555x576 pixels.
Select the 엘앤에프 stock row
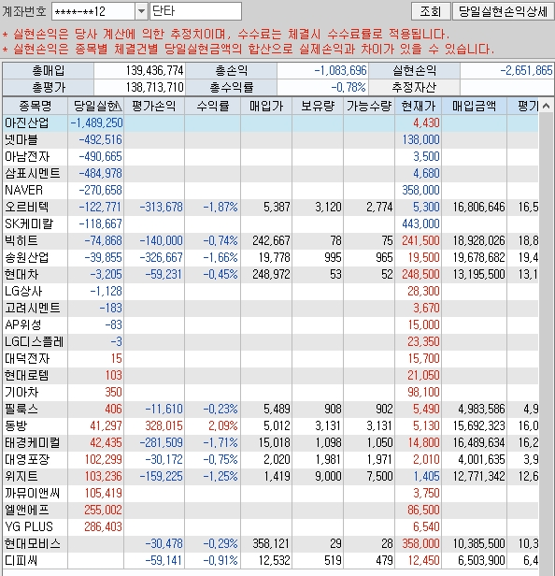click(271, 511)
